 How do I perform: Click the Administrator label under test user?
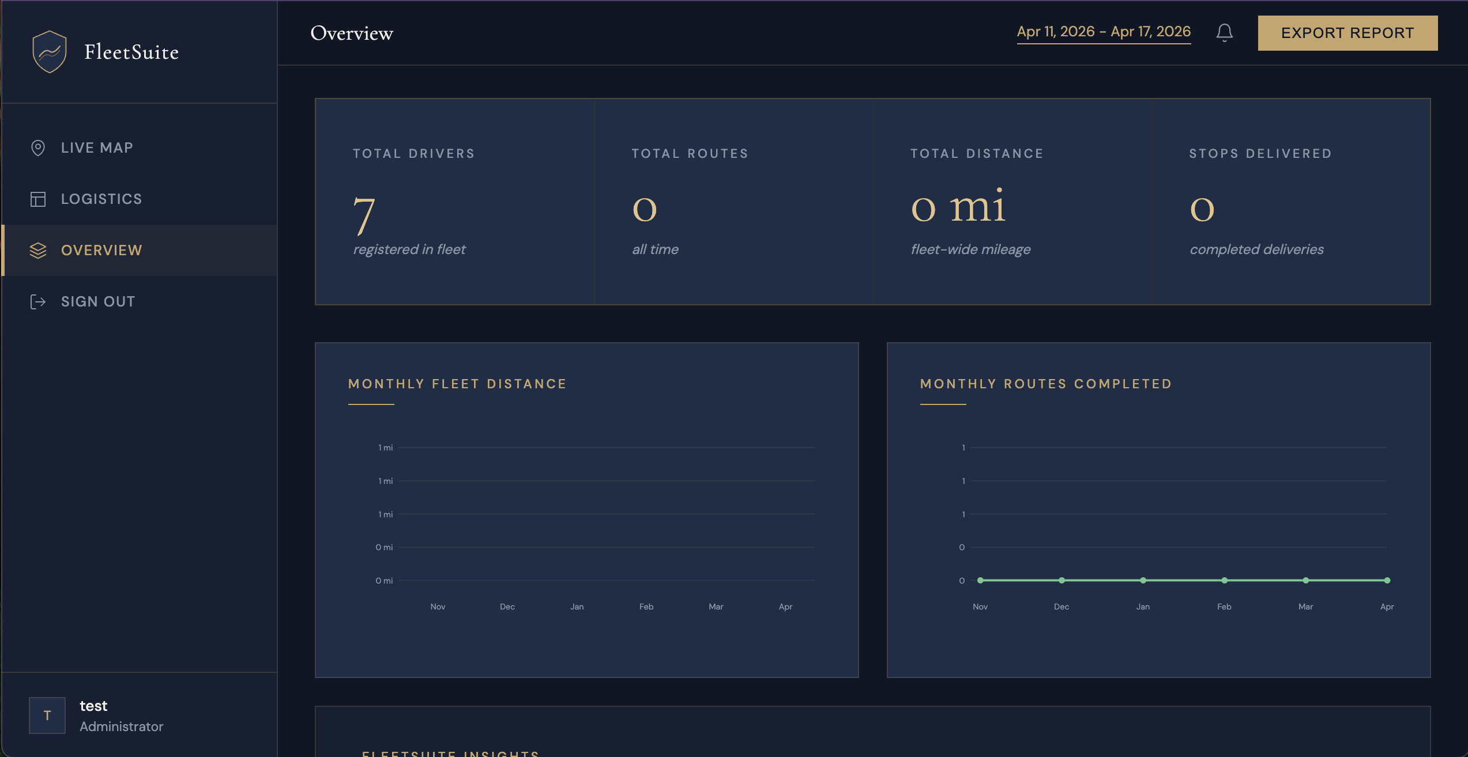(x=121, y=726)
